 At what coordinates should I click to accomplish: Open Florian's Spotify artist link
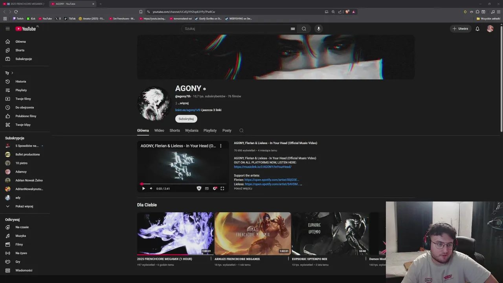point(272,180)
